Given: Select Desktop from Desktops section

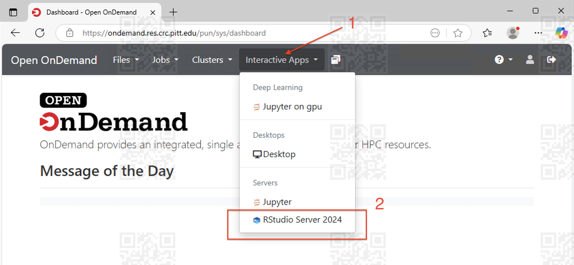Looking at the screenshot, I should 297,154.
